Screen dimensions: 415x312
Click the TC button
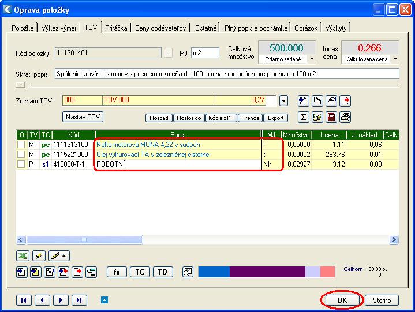click(140, 272)
